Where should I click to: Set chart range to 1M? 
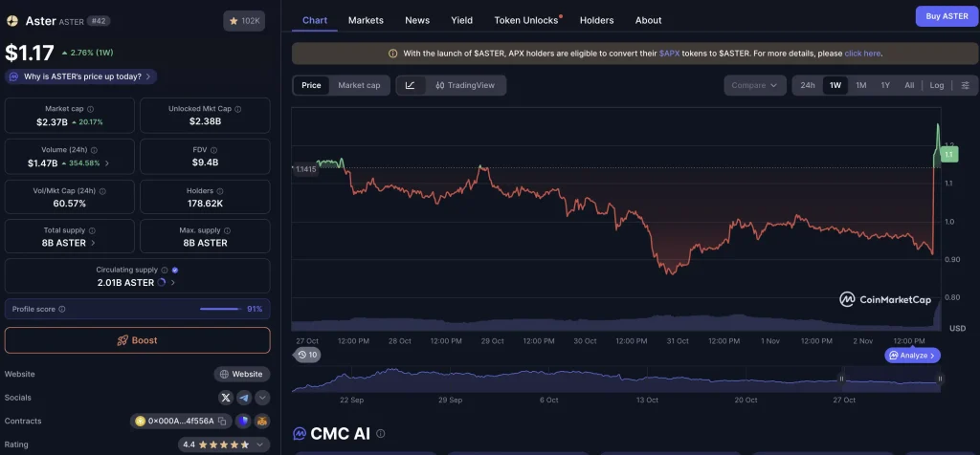(x=860, y=85)
